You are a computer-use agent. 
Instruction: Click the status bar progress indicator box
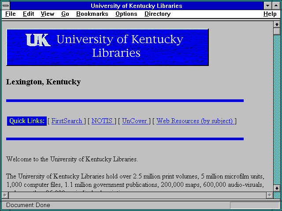coord(255,205)
